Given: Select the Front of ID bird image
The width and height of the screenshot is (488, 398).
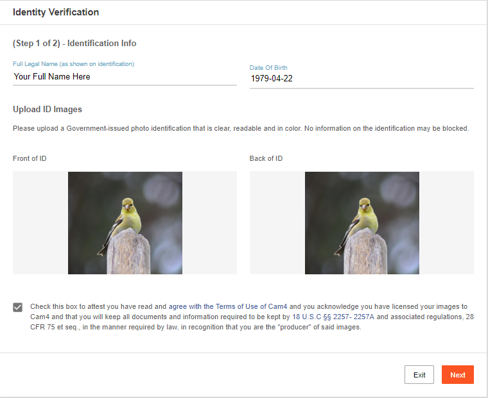Looking at the screenshot, I should [125, 222].
